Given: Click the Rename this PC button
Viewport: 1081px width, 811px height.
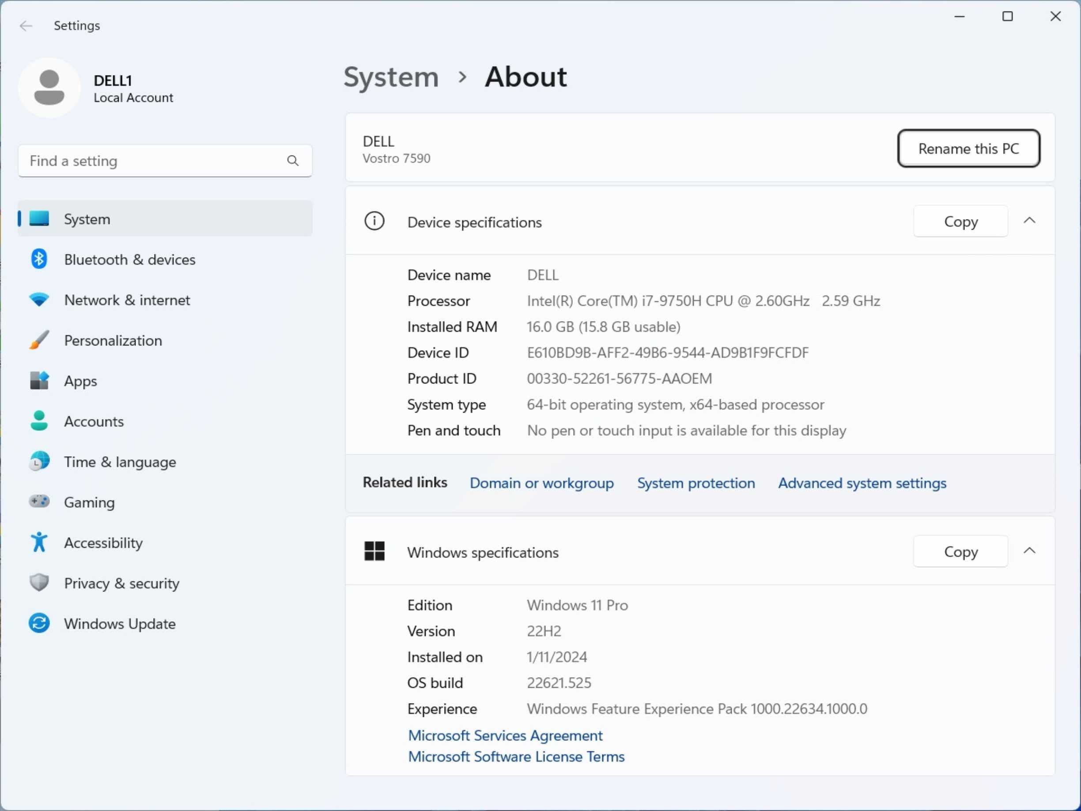Looking at the screenshot, I should 969,148.
